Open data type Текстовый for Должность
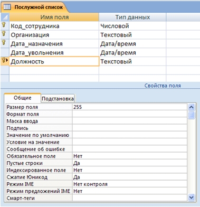This screenshot has height=207, width=200. pos(132,61)
